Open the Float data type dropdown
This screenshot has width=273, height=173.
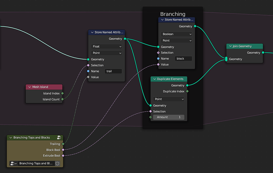point(106,47)
